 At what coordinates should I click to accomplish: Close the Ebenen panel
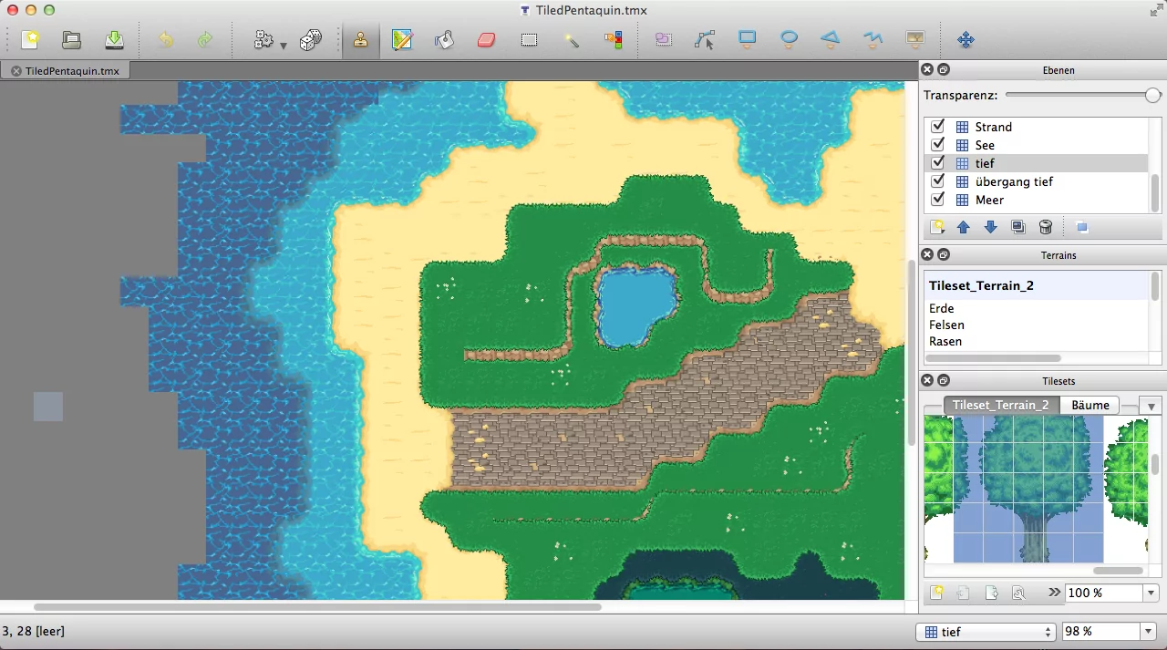[x=927, y=69]
